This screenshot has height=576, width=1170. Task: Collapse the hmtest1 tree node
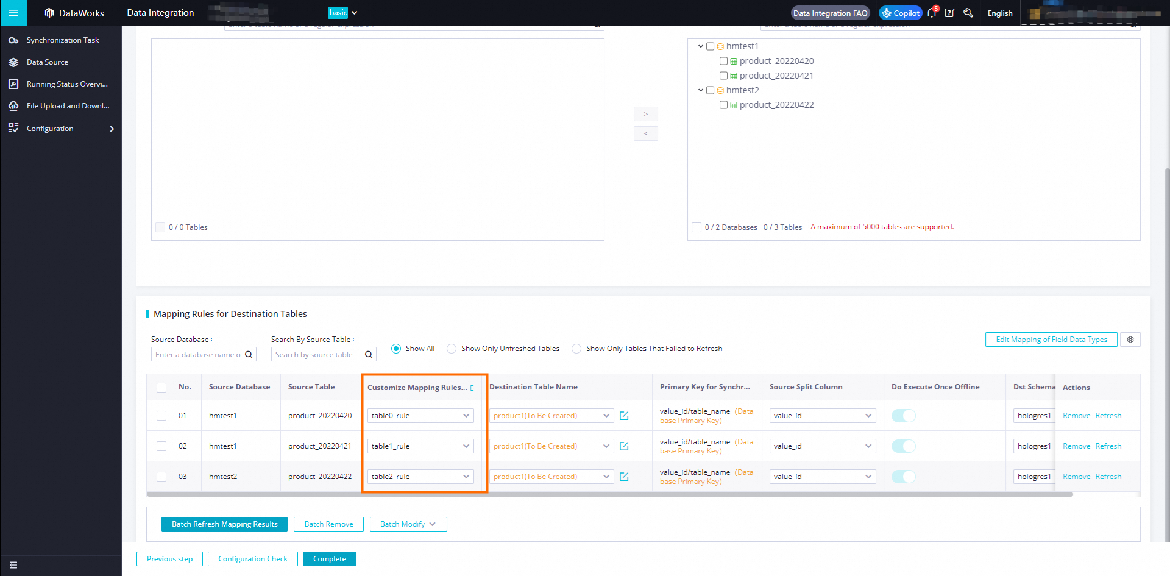click(x=701, y=46)
